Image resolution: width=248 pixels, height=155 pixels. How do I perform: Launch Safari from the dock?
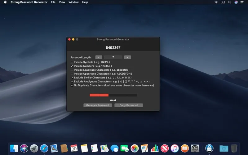tap(44, 148)
